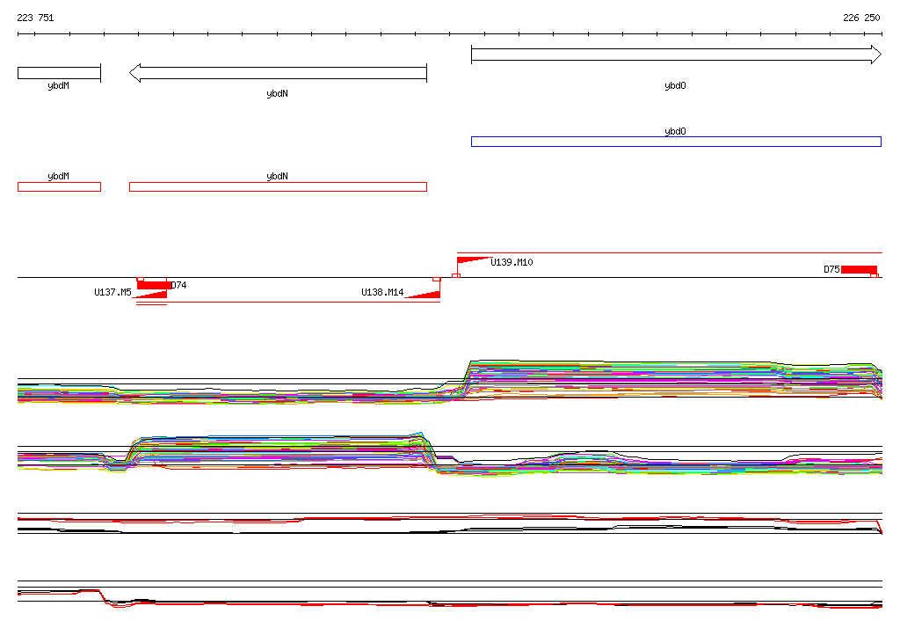The image size is (900, 628).
Task: Click the U137.M5 red wedge marker
Action: (150, 295)
